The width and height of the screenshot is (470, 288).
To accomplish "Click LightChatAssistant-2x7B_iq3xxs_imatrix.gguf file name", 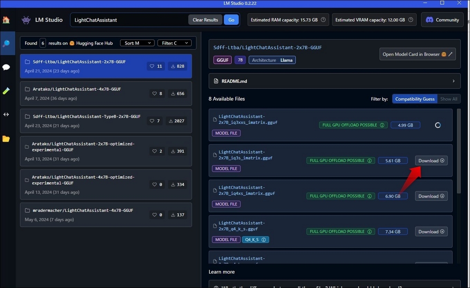I will (x=248, y=120).
